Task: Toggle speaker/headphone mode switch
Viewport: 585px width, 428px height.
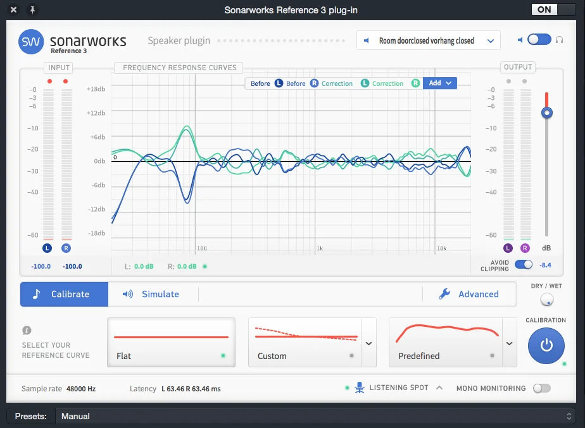Action: (x=539, y=39)
